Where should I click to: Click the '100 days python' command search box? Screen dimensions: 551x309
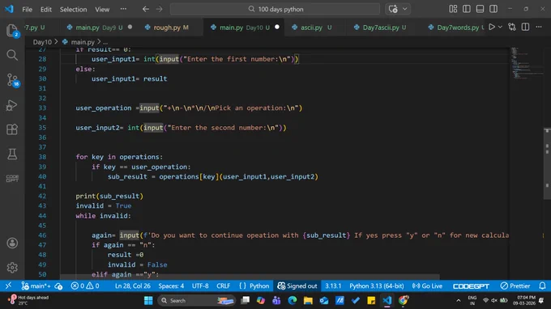point(275,9)
